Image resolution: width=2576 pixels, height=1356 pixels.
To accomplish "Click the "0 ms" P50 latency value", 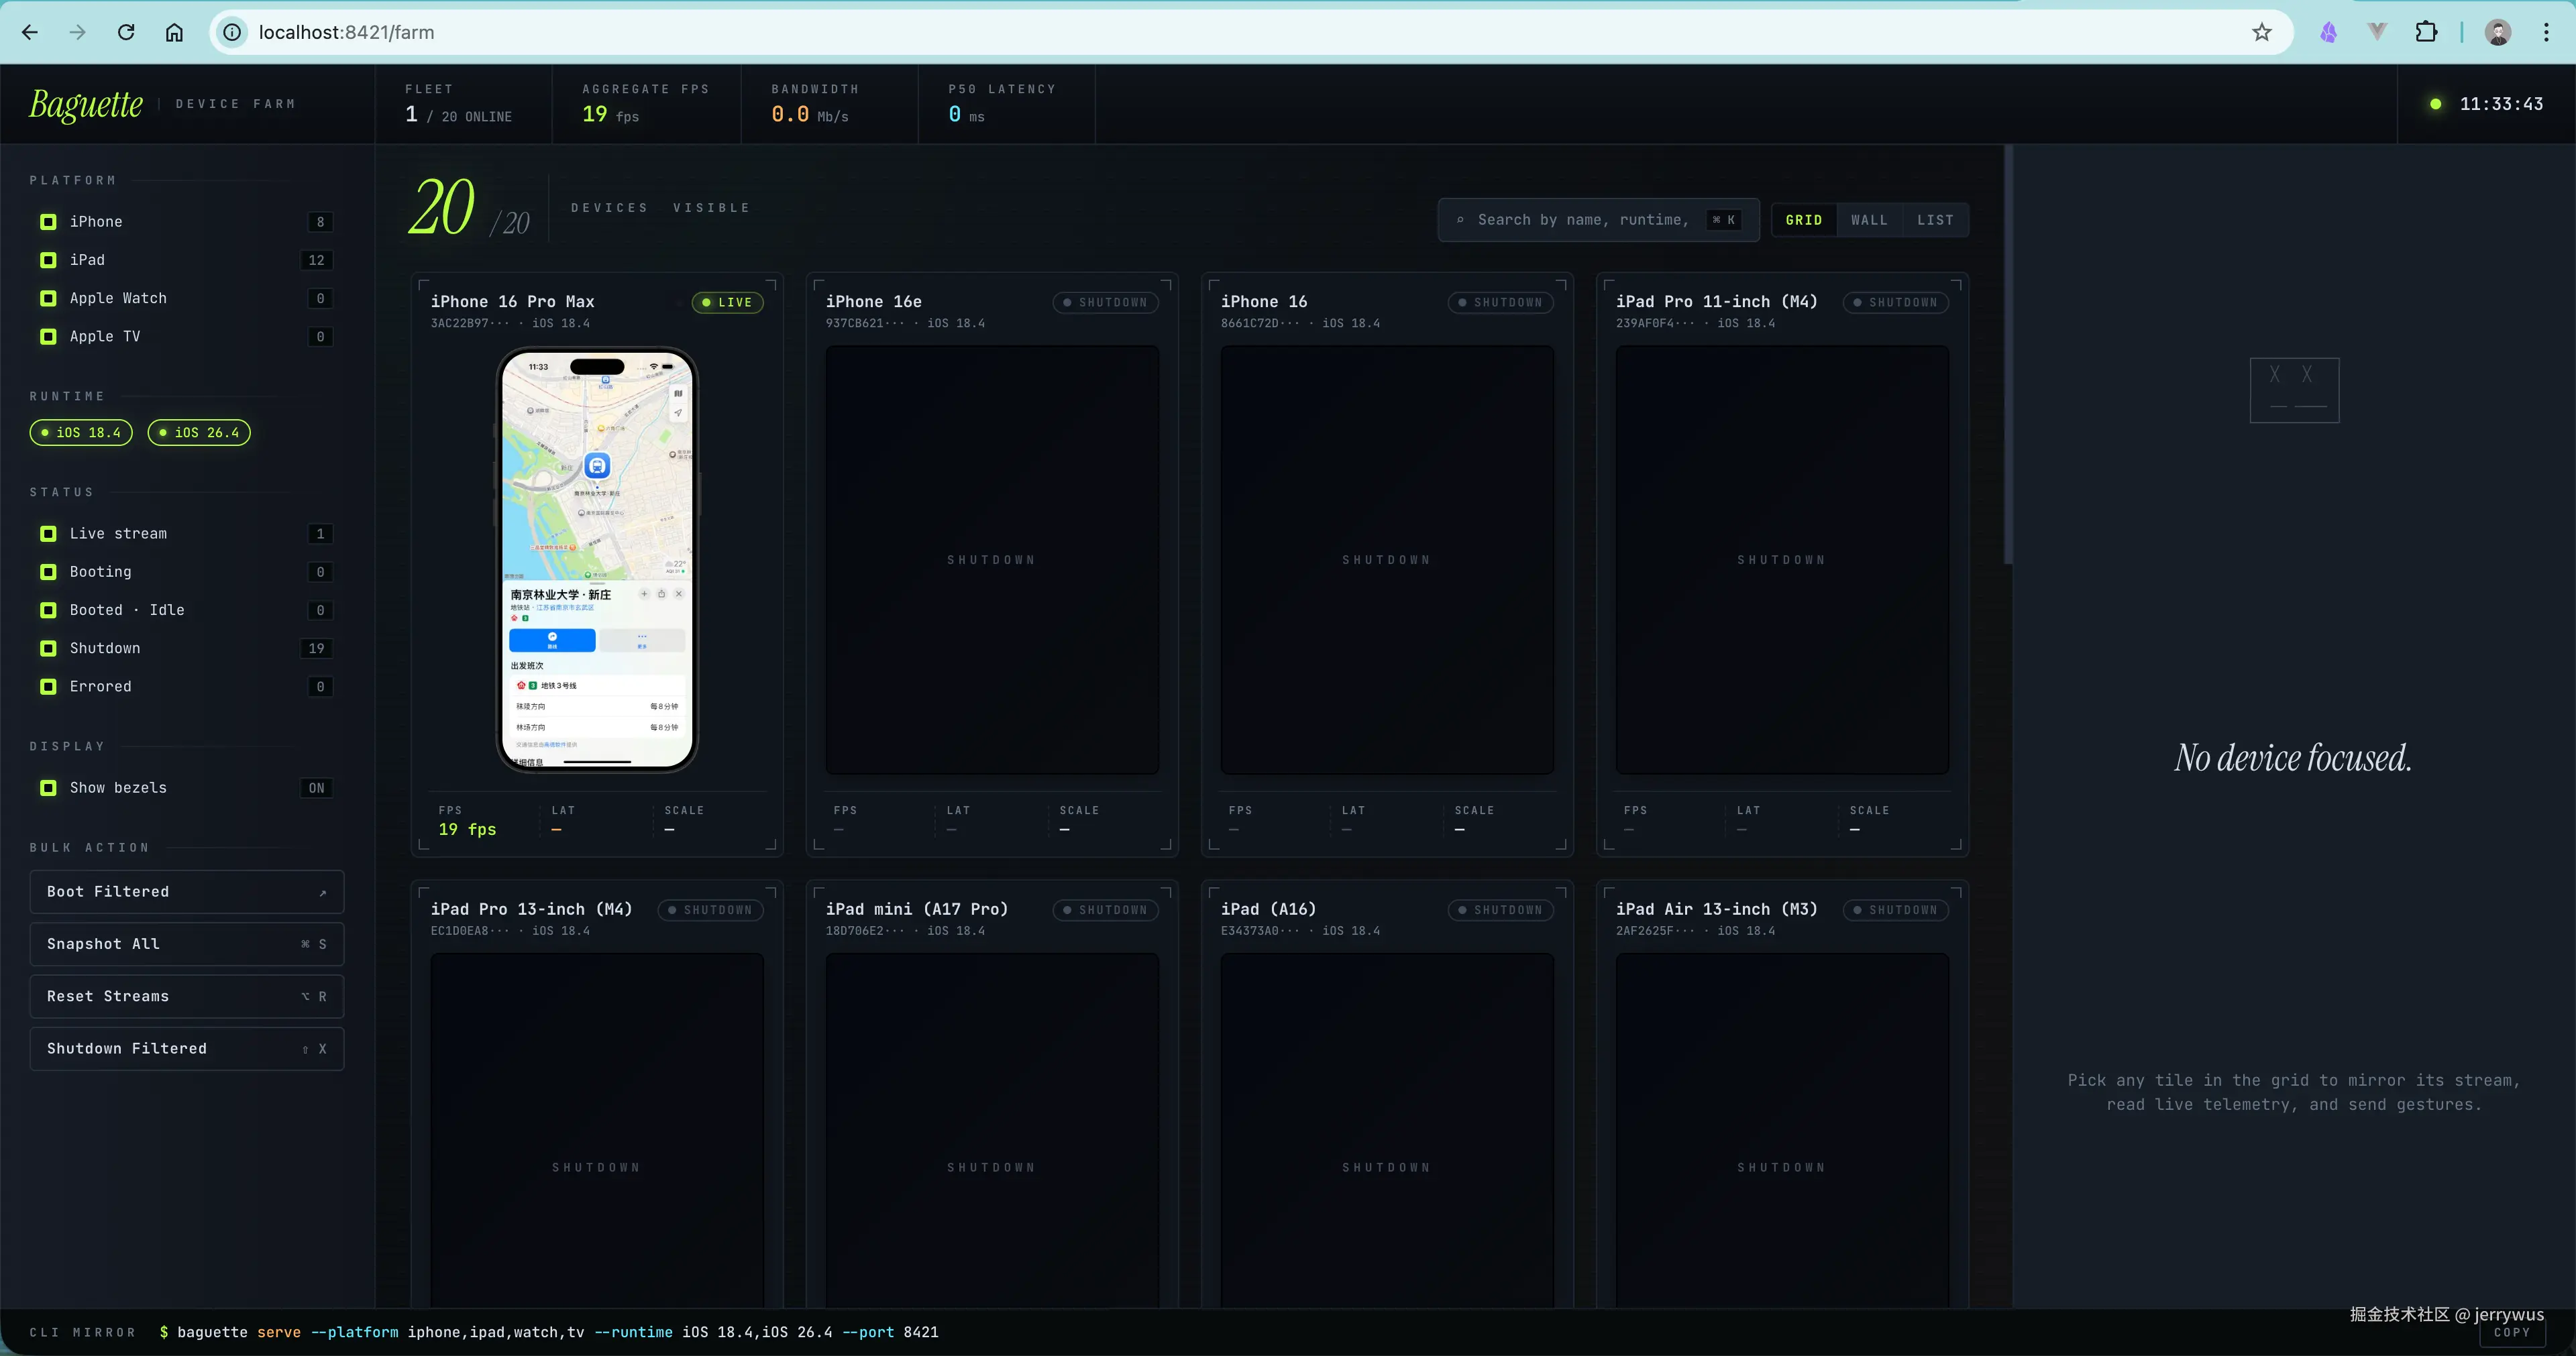I will tap(967, 115).
